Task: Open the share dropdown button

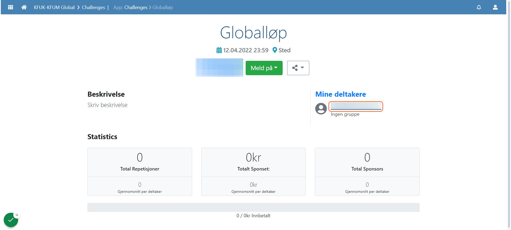Action: click(298, 68)
